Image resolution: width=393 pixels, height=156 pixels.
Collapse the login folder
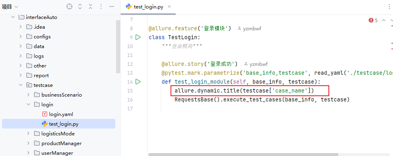(x=28, y=105)
